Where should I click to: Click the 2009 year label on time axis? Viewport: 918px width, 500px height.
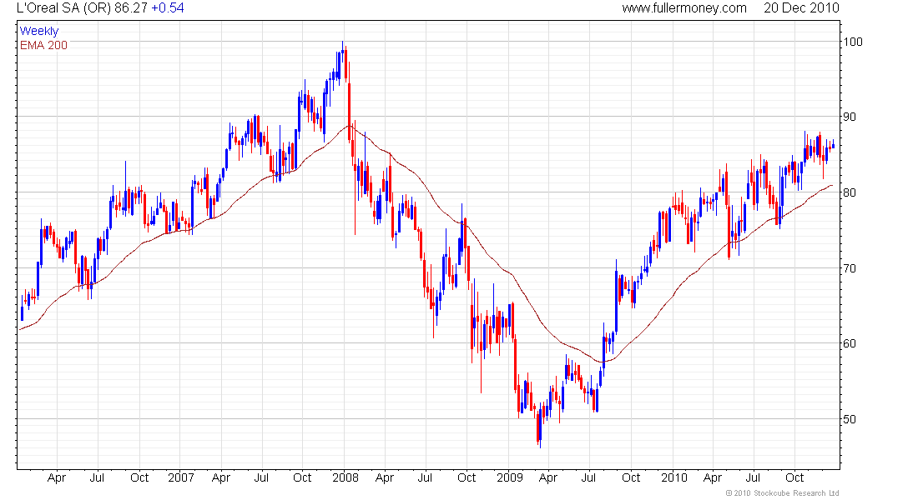(x=509, y=477)
